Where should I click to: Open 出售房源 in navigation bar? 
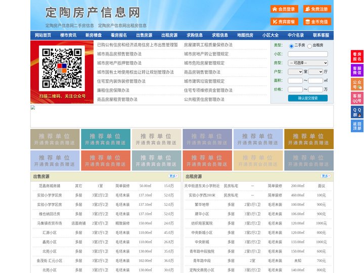144,35
